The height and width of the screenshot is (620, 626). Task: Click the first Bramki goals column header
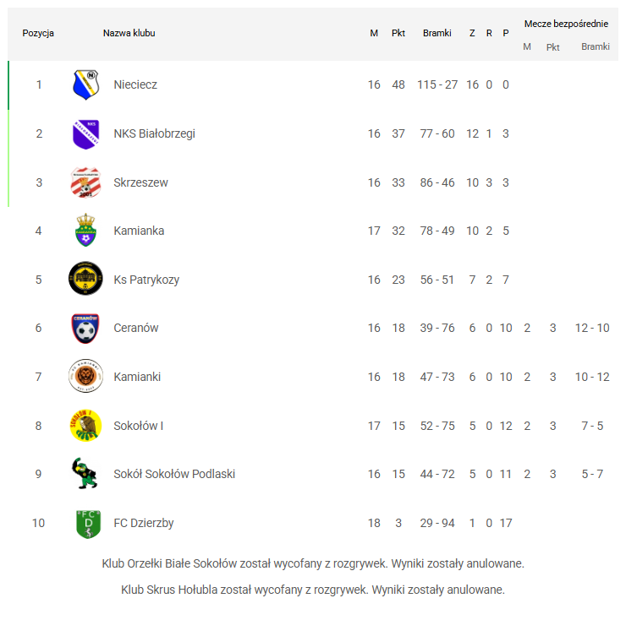click(437, 34)
